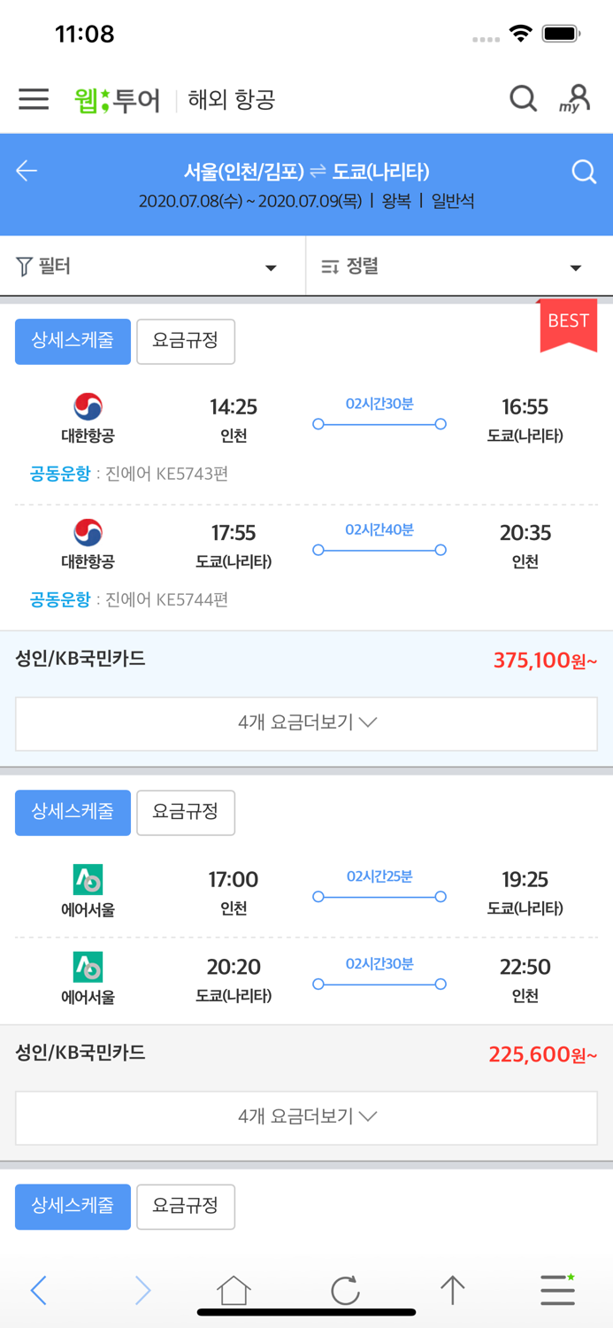Open the 필터 filter panel
The width and height of the screenshot is (613, 1328).
(150, 266)
